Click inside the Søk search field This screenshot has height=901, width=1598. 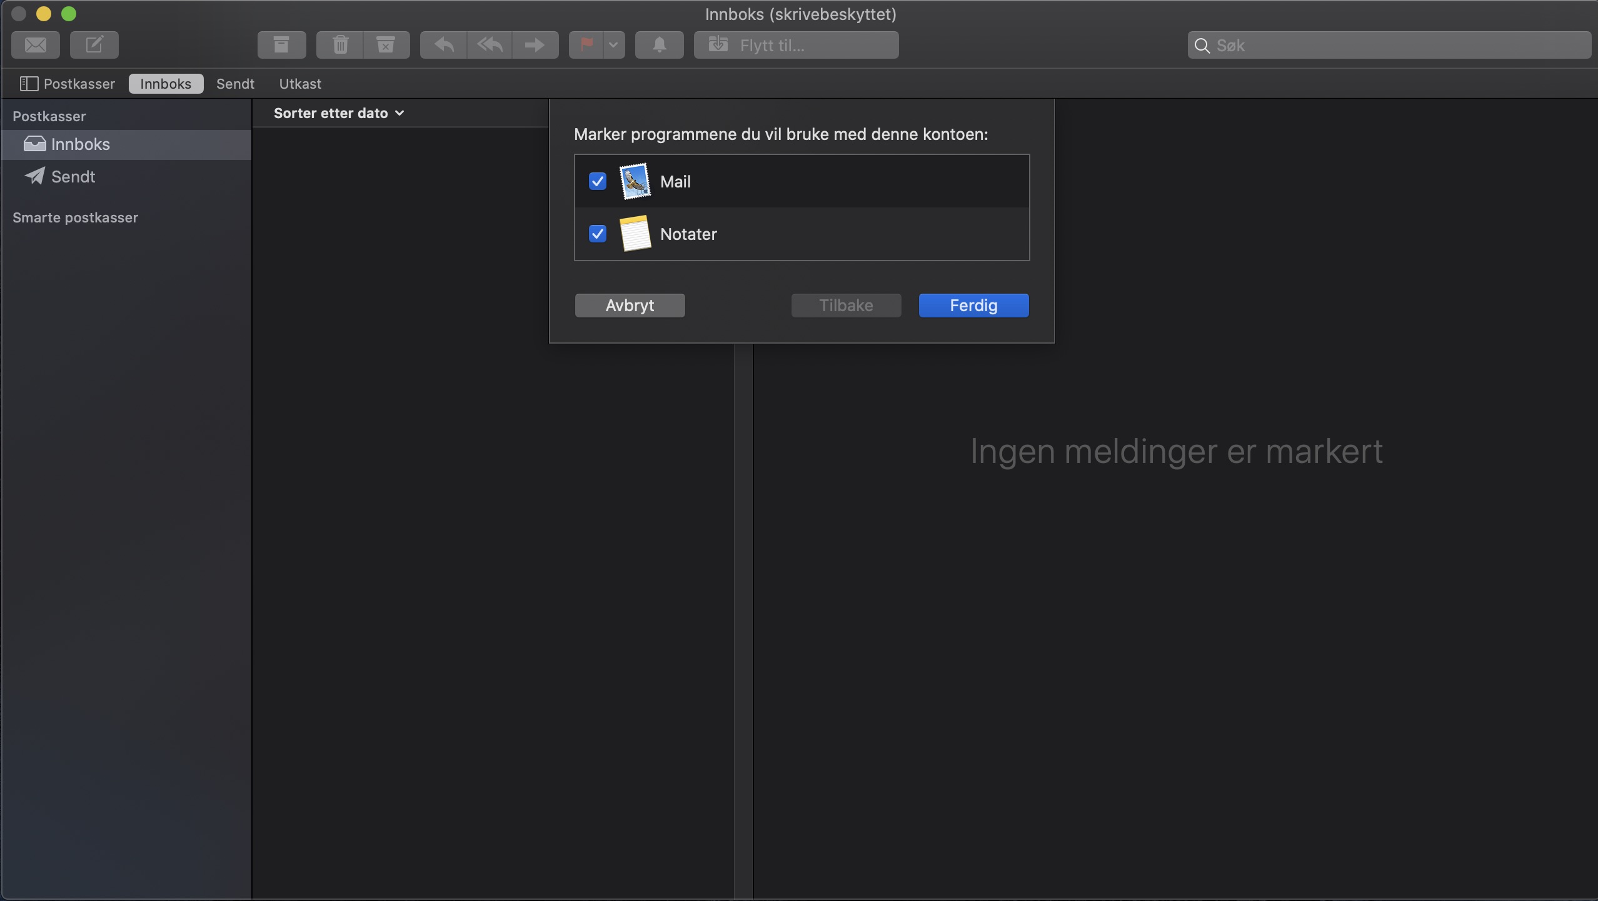point(1389,45)
